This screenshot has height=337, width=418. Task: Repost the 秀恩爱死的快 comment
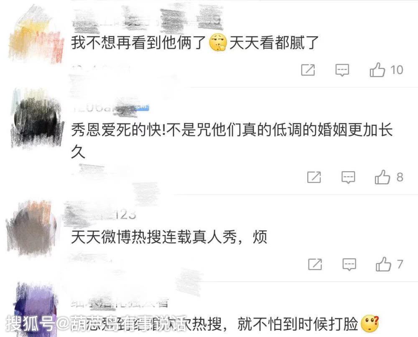tap(314, 177)
